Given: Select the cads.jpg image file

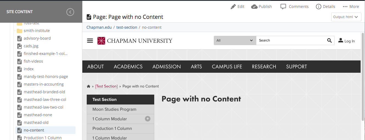Looking at the screenshot, I should [x=31, y=46].
